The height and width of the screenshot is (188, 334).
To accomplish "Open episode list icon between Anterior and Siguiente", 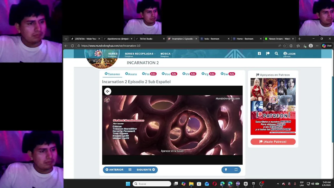I will click(x=130, y=170).
